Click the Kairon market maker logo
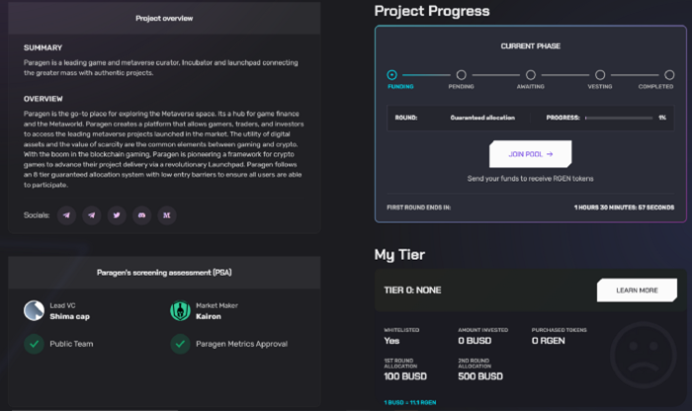The height and width of the screenshot is (412, 693). 180,311
